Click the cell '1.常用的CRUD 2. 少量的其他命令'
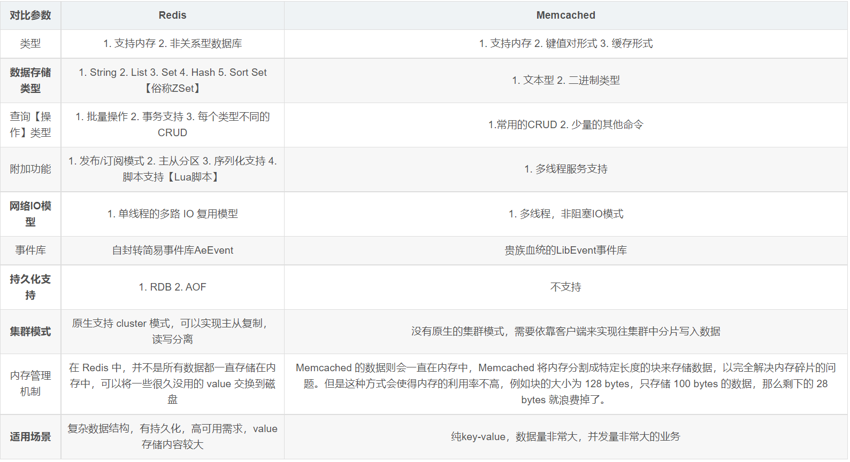 565,125
